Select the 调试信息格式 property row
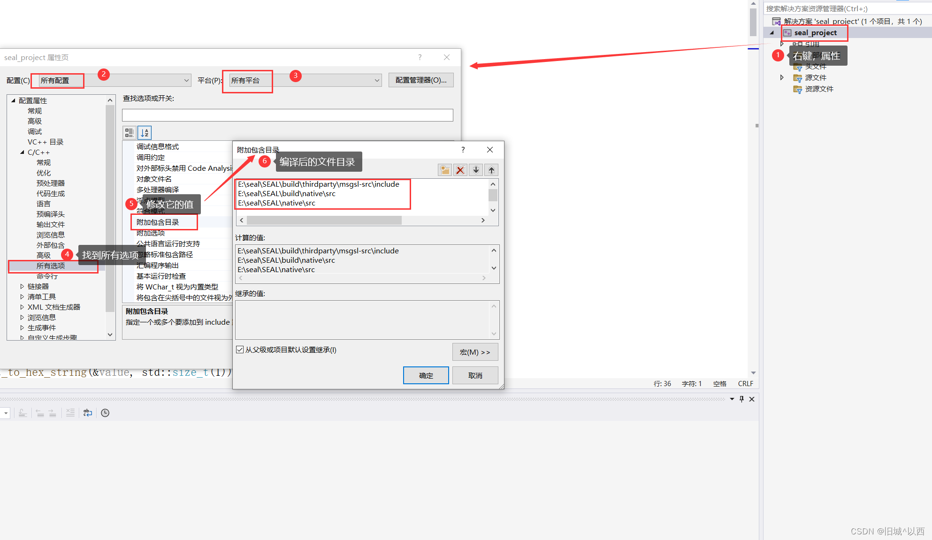932x540 pixels. pyautogui.click(x=177, y=146)
